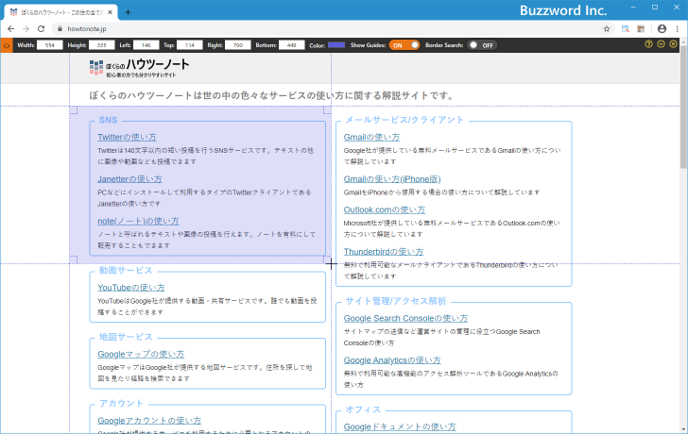Open the Googleドキュメントの使い方 link
Screen dimensions: 688x434
[x=400, y=427]
